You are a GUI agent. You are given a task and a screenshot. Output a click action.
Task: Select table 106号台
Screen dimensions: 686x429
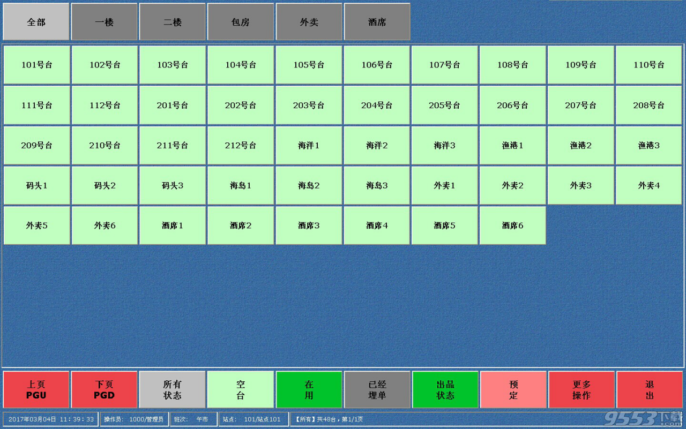pos(377,65)
